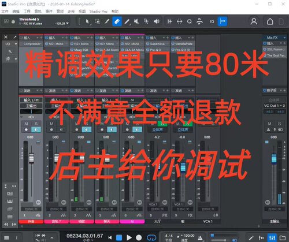
Task: Toggle inserts power on channel 2
Action: coord(46,38)
